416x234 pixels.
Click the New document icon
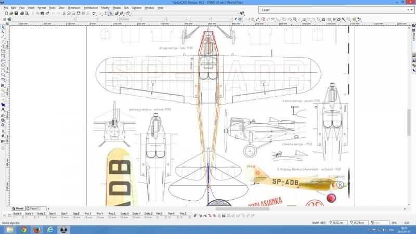5,13
